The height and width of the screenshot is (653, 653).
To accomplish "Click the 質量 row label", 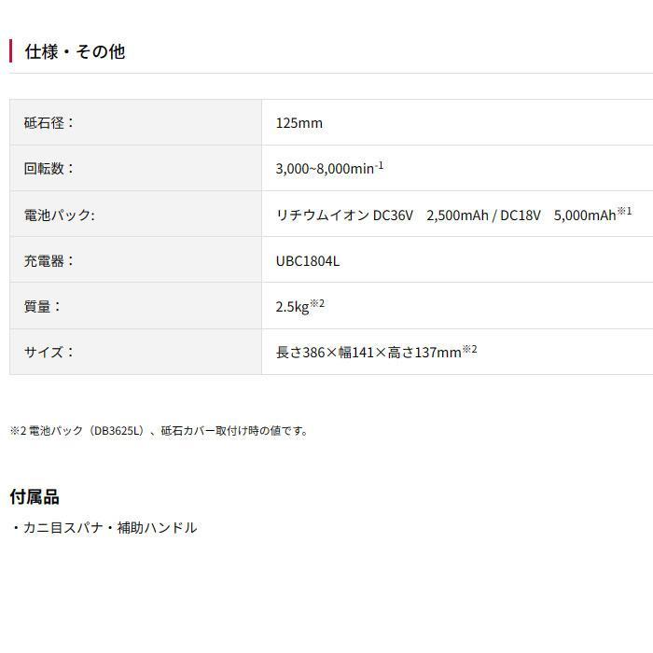I will point(42,306).
